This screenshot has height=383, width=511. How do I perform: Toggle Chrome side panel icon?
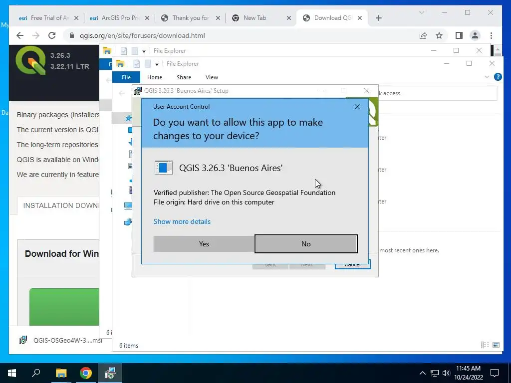pos(459,35)
